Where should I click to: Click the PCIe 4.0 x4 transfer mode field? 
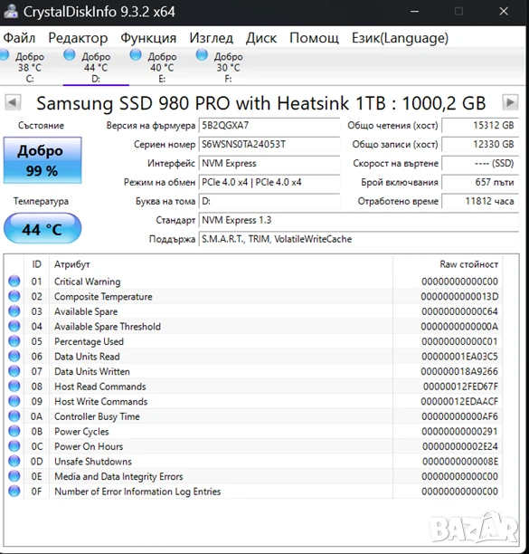[x=269, y=182]
